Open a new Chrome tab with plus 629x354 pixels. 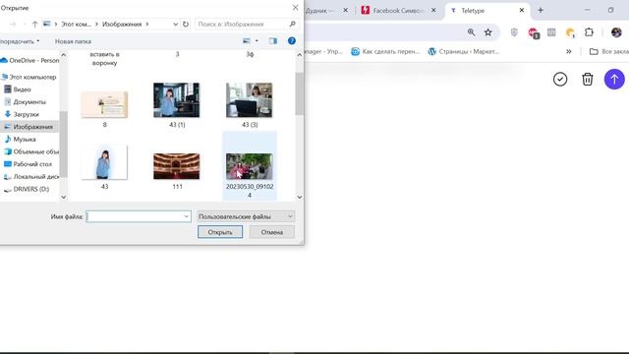(541, 11)
